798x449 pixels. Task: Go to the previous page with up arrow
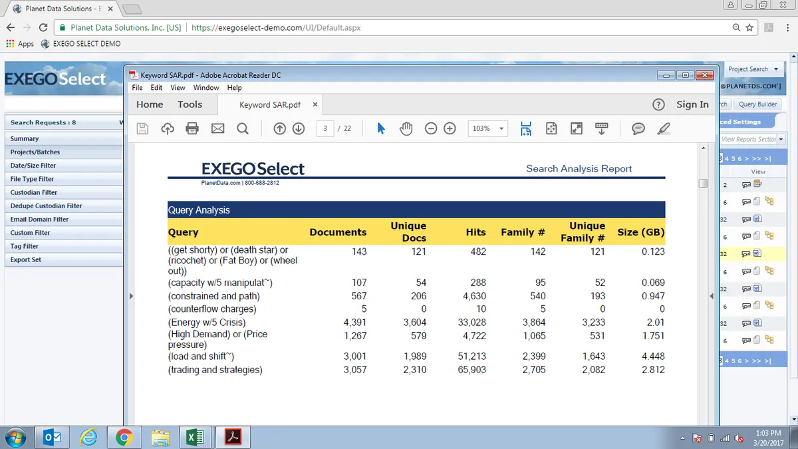point(280,128)
